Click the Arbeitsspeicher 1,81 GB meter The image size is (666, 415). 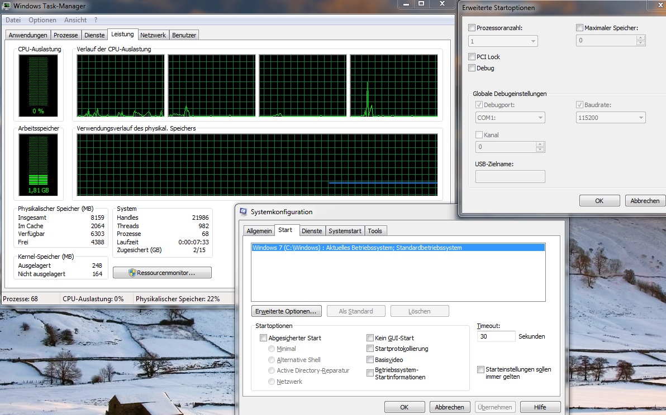pos(38,165)
